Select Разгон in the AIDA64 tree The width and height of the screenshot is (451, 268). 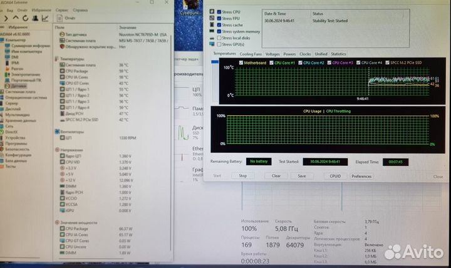point(18,69)
